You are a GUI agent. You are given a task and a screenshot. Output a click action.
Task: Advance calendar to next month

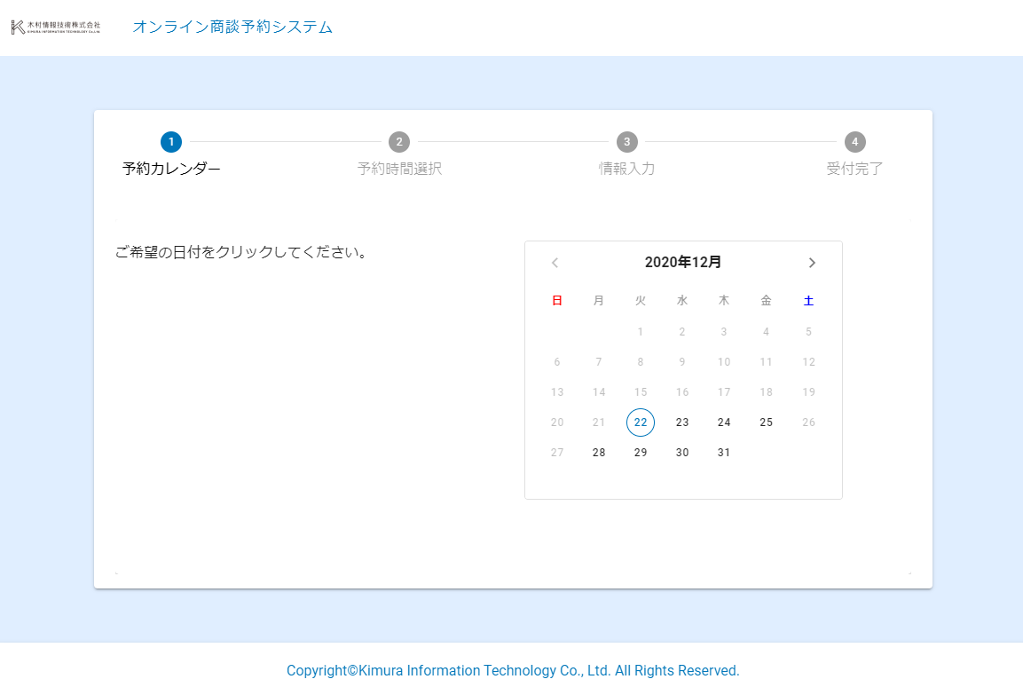pyautogui.click(x=811, y=263)
